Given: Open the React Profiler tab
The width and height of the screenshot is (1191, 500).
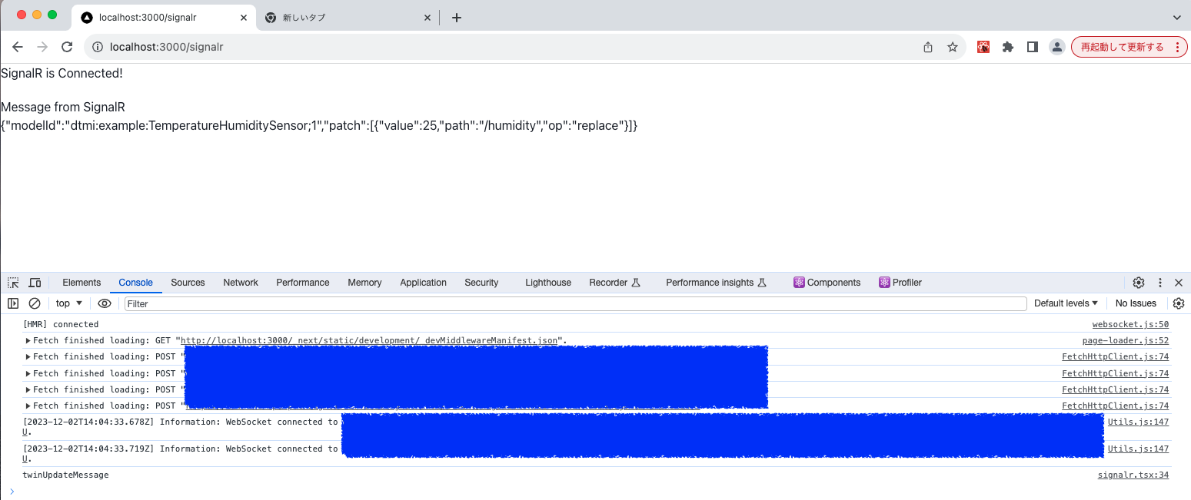Looking at the screenshot, I should point(900,283).
